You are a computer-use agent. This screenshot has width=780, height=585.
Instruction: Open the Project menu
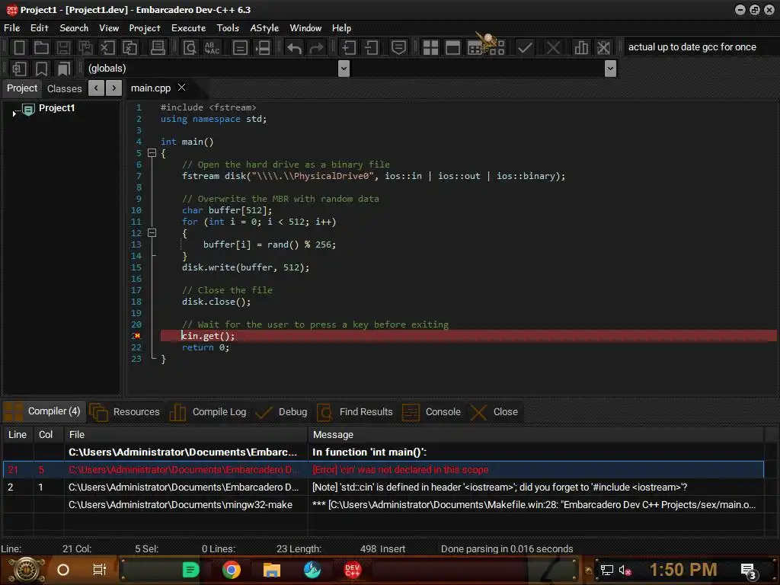(x=145, y=28)
